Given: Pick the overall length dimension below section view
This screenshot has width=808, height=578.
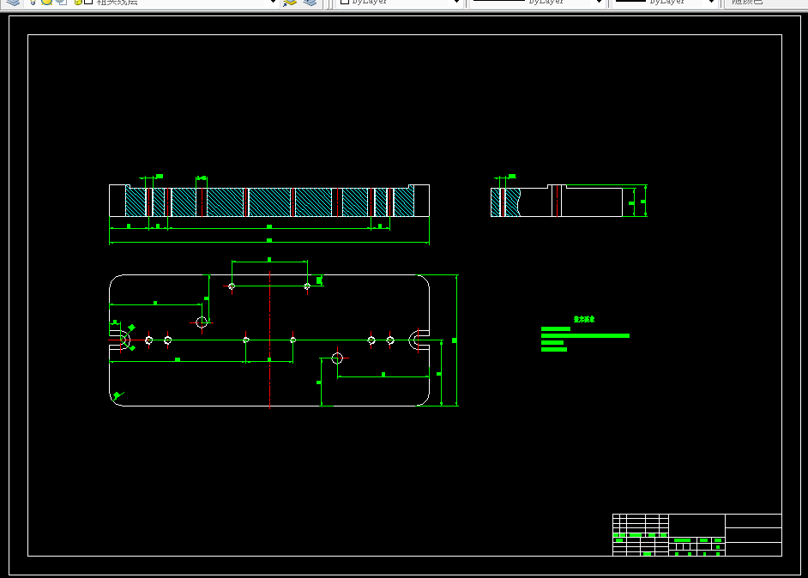Looking at the screenshot, I should 269,241.
